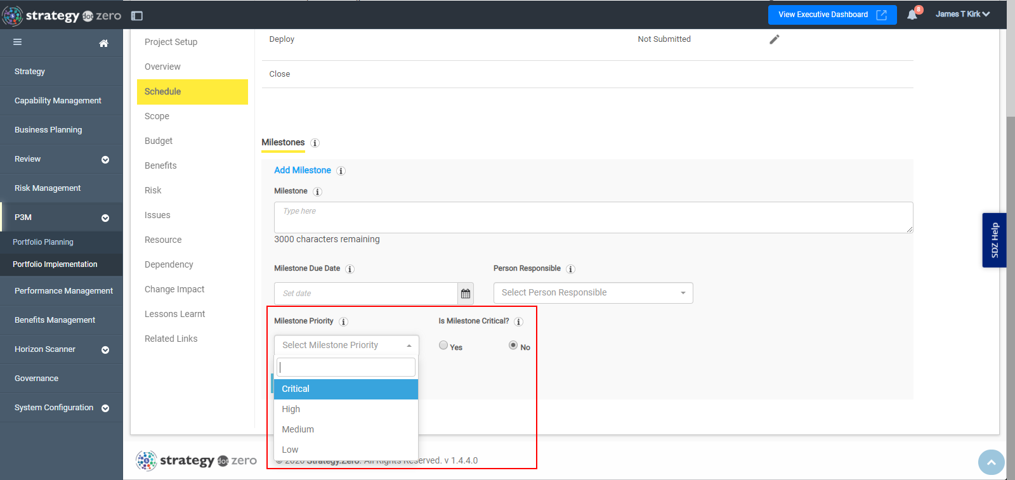Toggle the sidebar collapse icon beside logo
The image size is (1015, 480).
[x=137, y=16]
